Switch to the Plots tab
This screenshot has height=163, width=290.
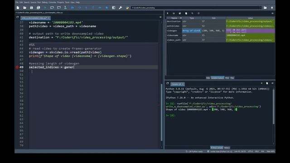tap(227, 78)
